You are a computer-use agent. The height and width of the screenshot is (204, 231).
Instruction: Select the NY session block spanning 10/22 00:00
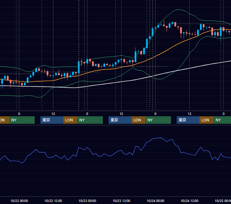(22, 120)
